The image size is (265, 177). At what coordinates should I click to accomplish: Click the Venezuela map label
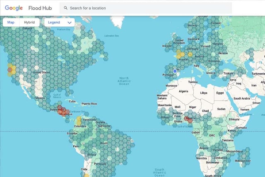89,120
